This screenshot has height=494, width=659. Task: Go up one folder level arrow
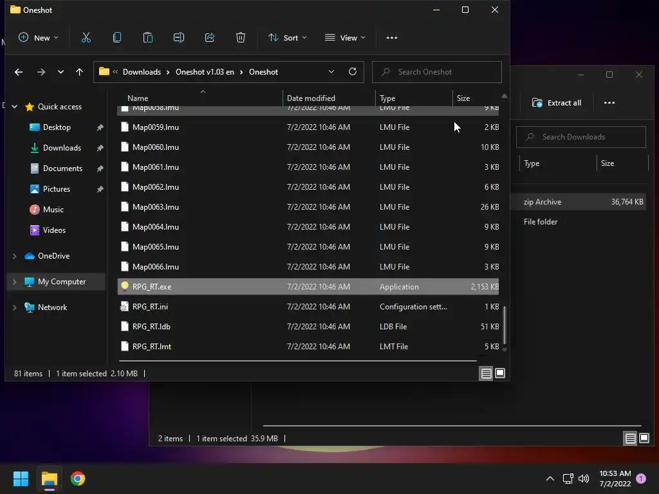[x=79, y=72]
